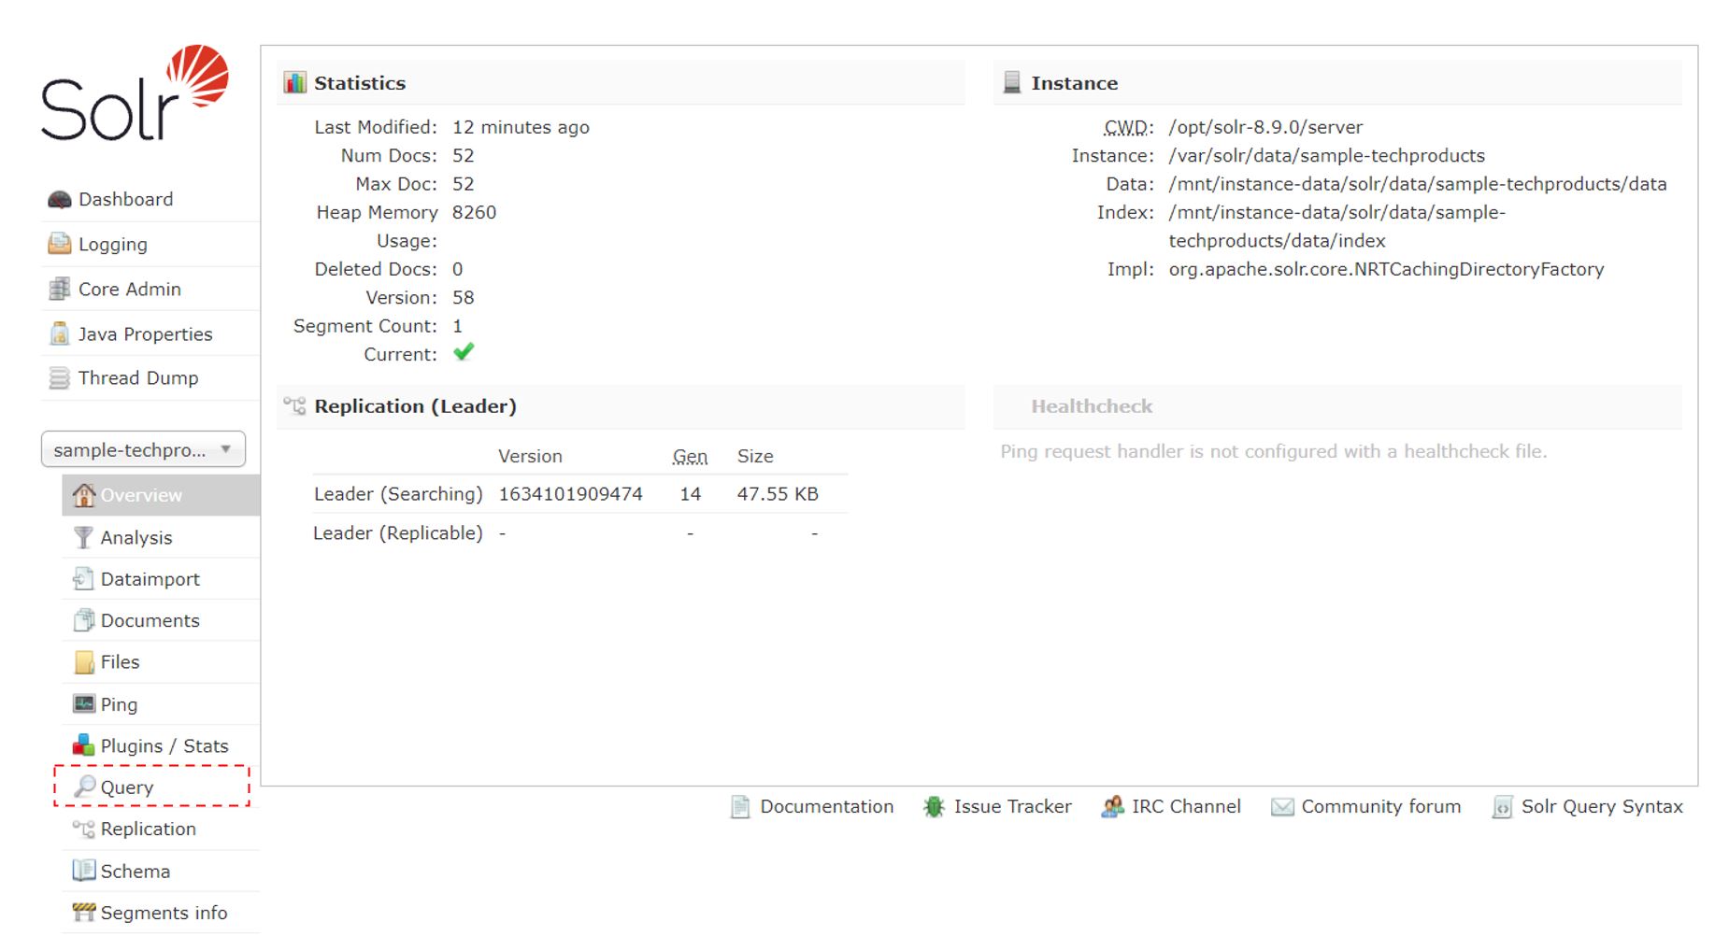1729x950 pixels.
Task: Open the Documentation link
Action: pyautogui.click(x=826, y=807)
